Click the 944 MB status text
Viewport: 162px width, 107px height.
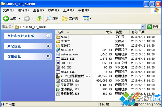[104, 105]
